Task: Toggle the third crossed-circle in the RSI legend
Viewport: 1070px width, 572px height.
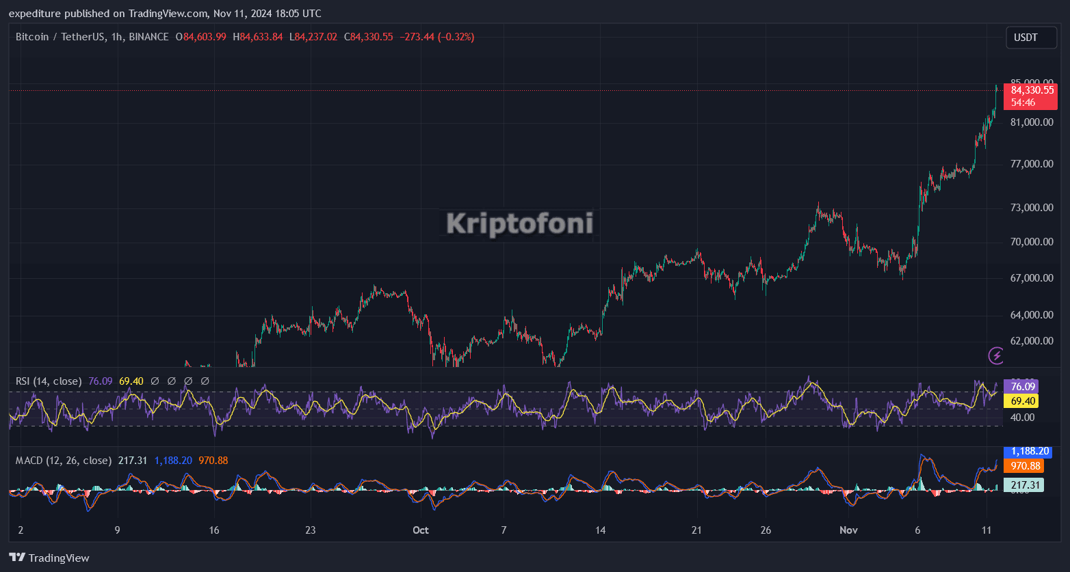Action: point(188,381)
